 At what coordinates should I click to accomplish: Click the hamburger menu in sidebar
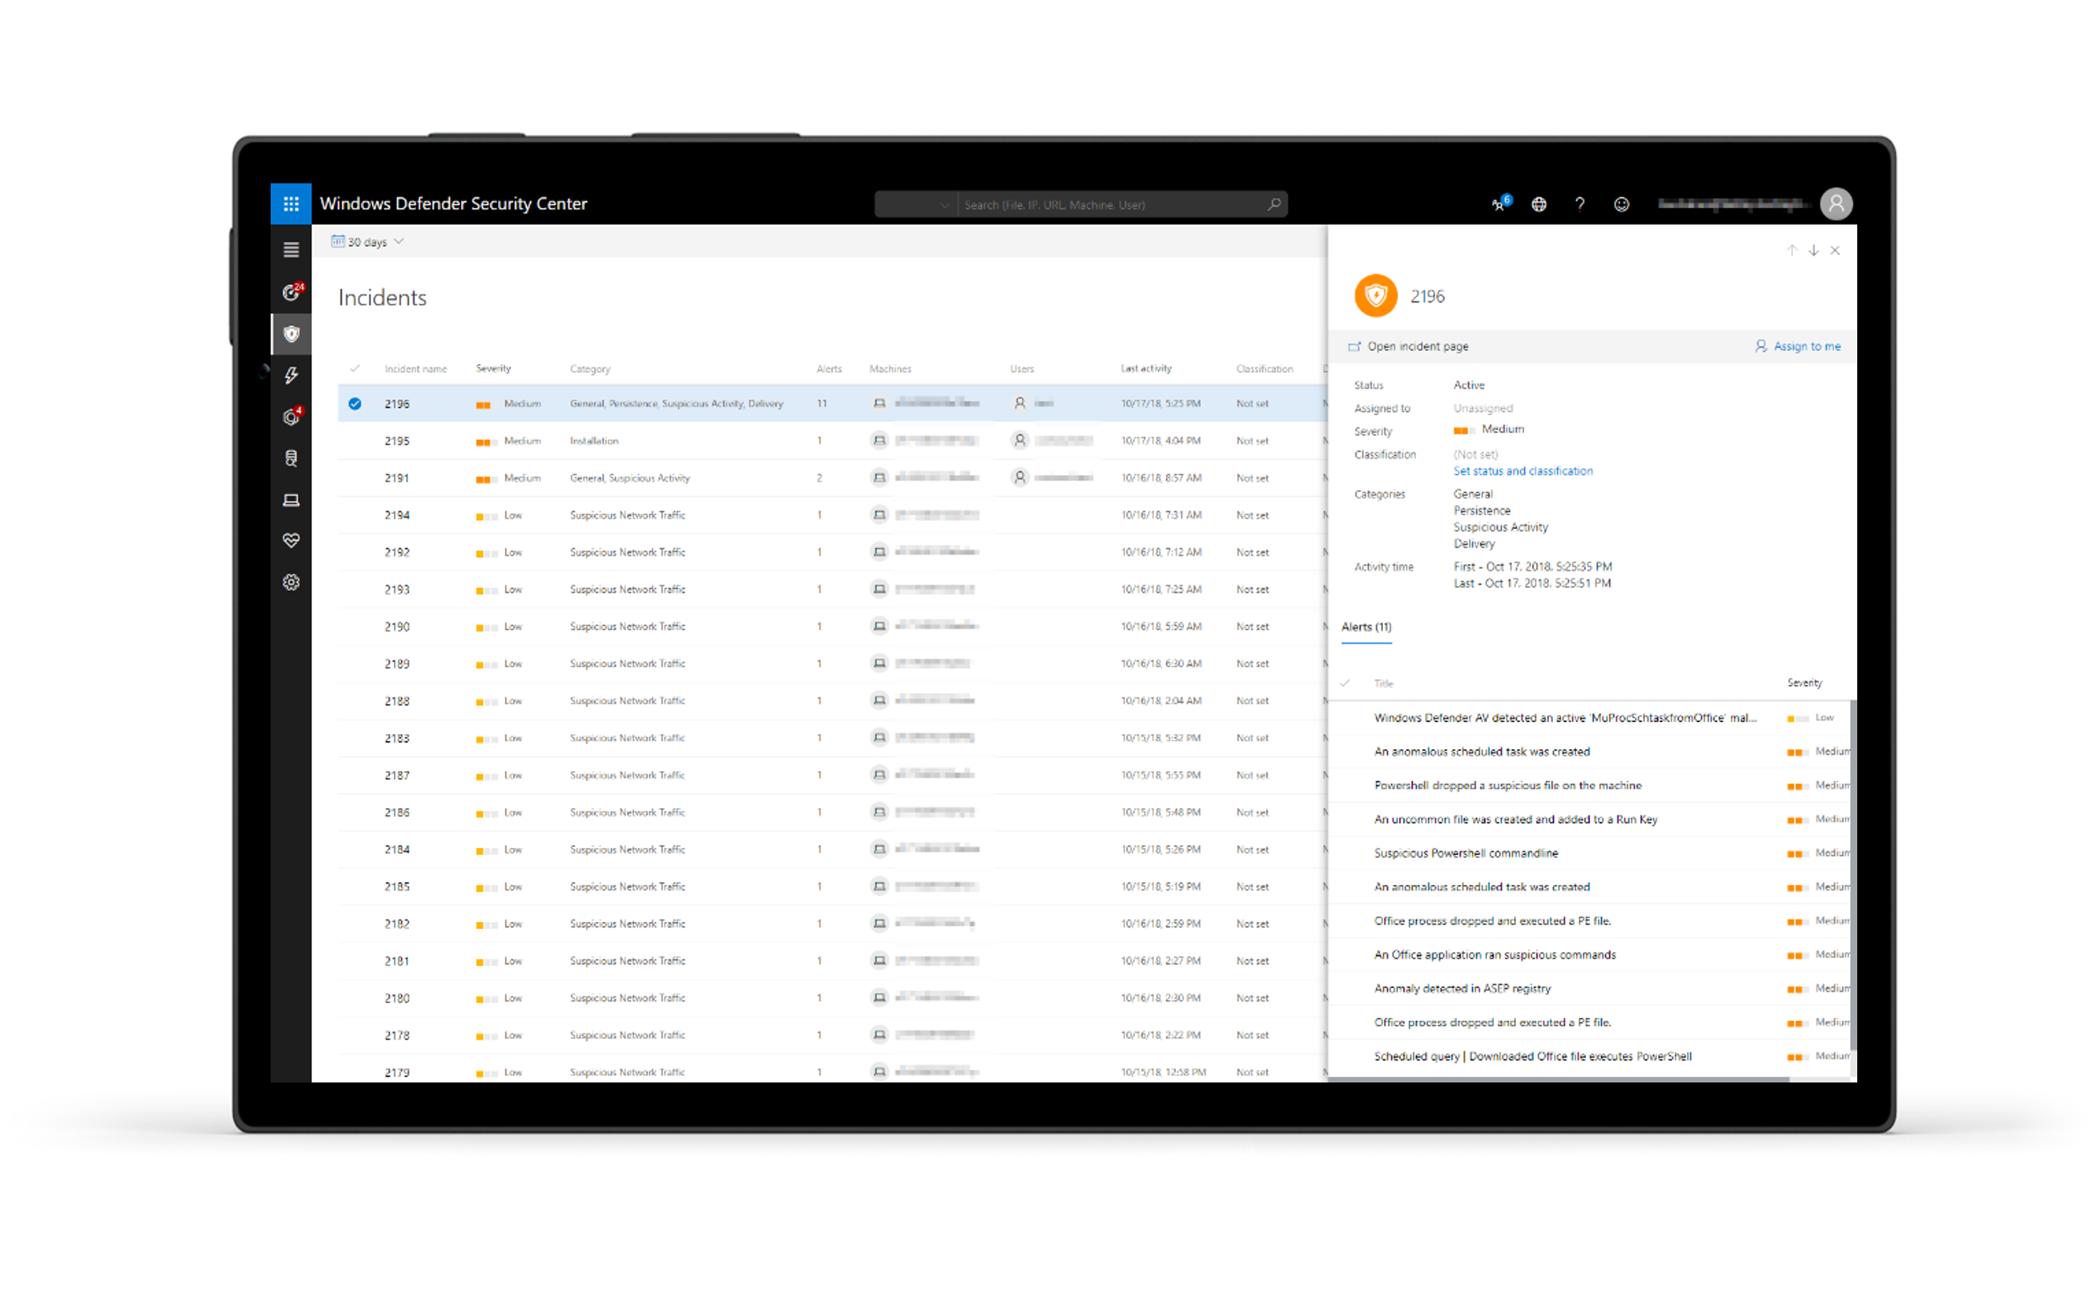(291, 250)
